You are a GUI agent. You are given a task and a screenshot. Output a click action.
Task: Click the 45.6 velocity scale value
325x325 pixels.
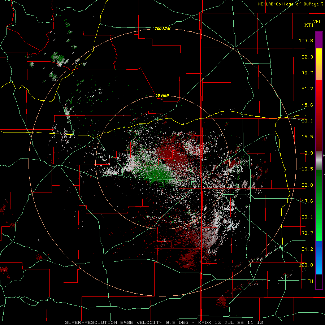(x=307, y=105)
